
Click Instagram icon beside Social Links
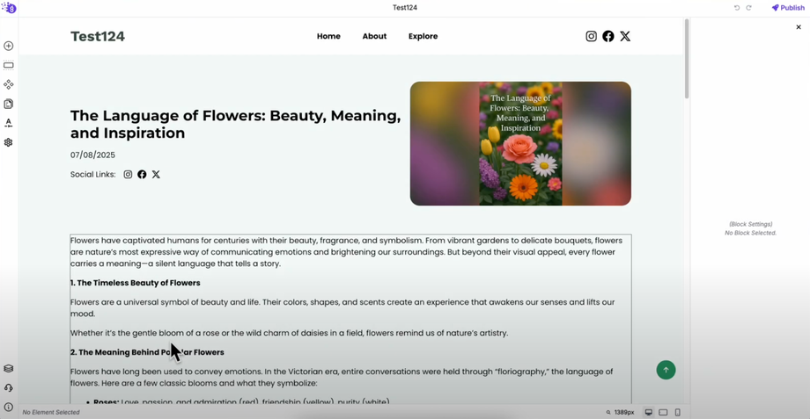tap(129, 174)
